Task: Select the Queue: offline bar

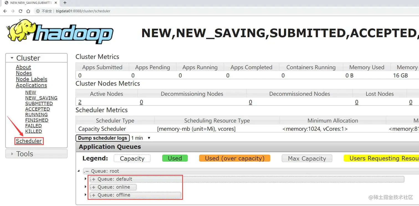Action: point(136,195)
